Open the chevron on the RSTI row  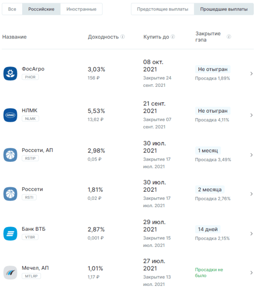pos(251,194)
